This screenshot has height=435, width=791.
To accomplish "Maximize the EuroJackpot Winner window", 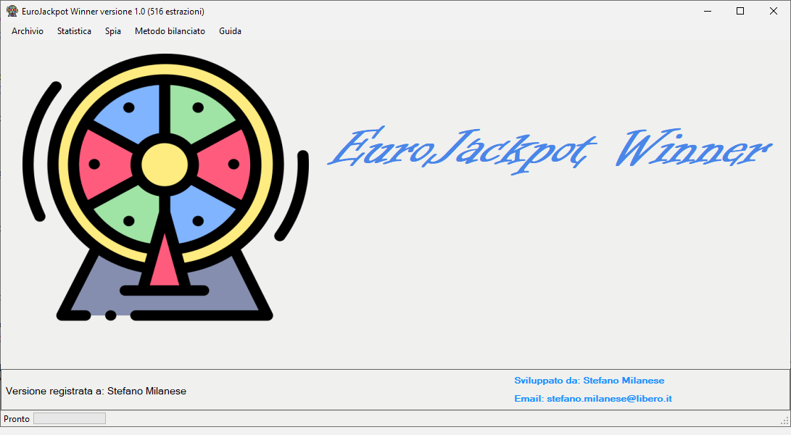I will click(x=740, y=11).
